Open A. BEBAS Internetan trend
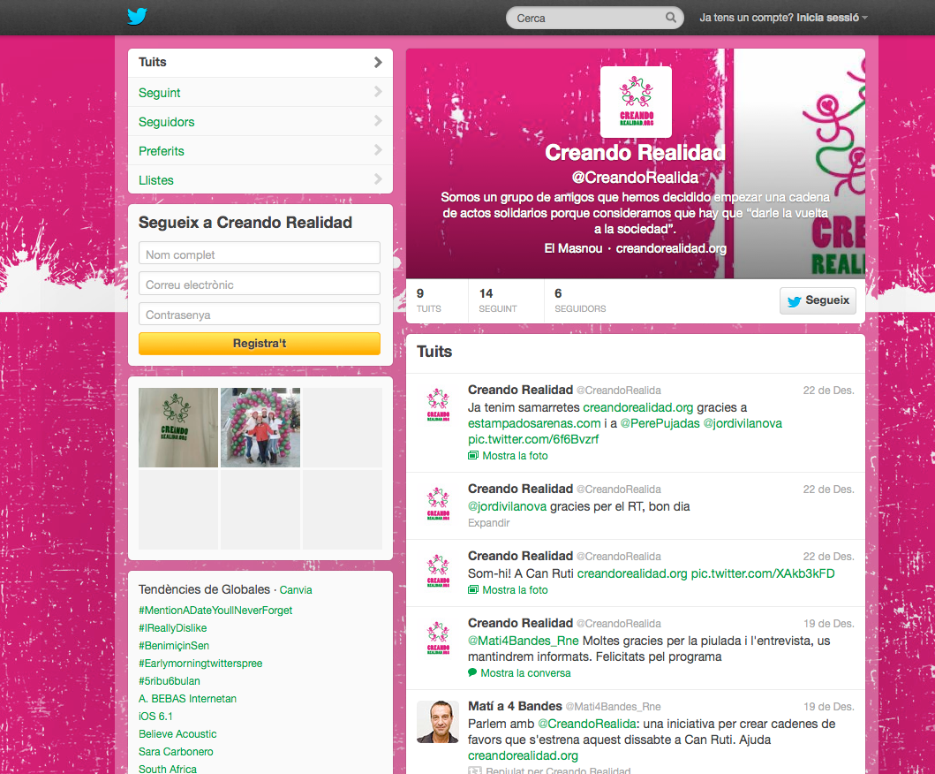 tap(188, 698)
